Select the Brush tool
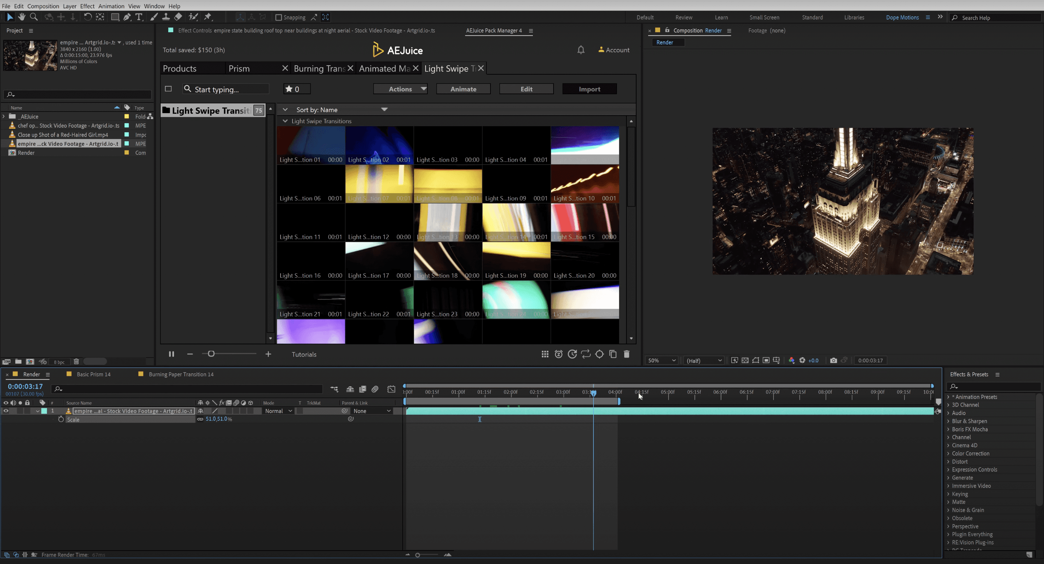1044x564 pixels. [x=154, y=17]
